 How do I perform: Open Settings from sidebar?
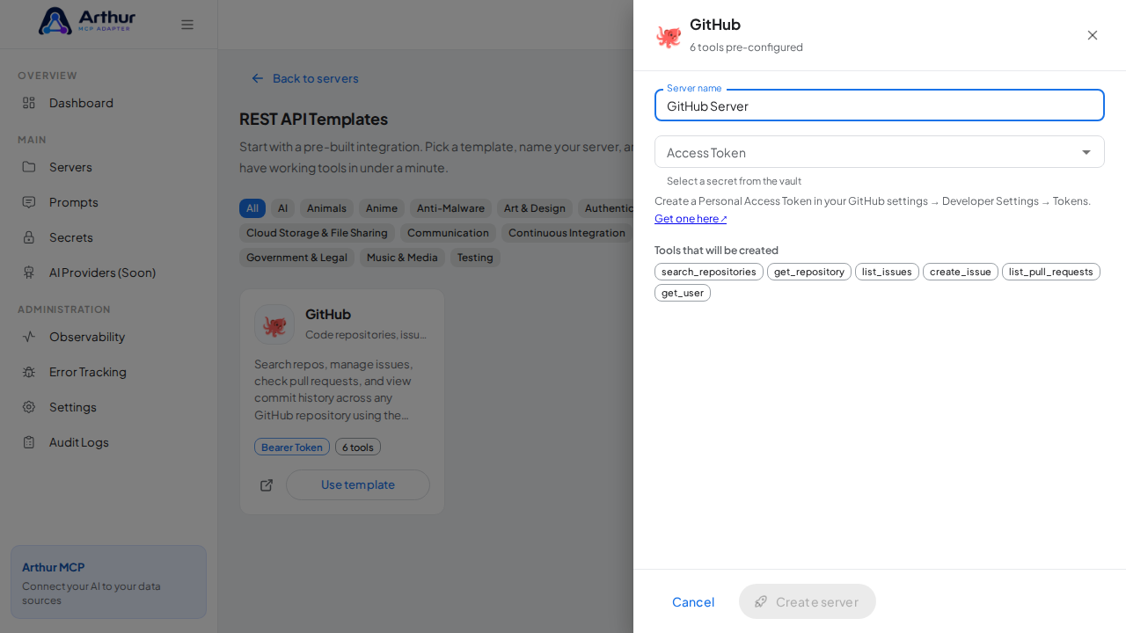(109, 407)
